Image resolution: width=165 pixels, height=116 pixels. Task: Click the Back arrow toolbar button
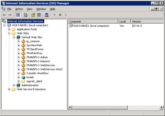coord(4,15)
